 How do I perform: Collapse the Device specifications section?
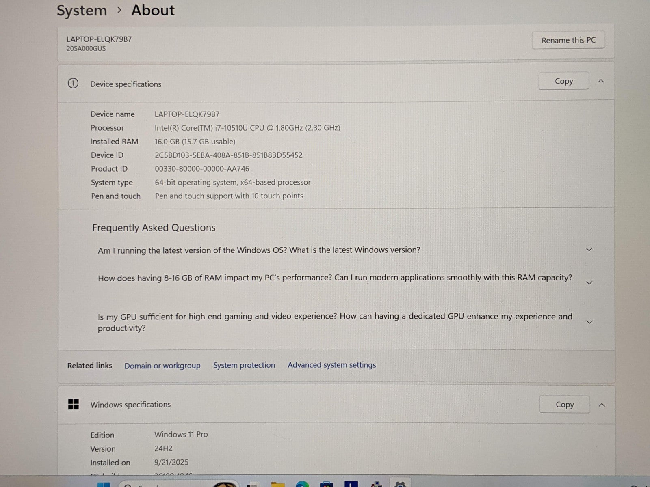point(601,81)
